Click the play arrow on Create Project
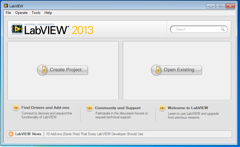This screenshot has width=240, height=147. [x=42, y=70]
